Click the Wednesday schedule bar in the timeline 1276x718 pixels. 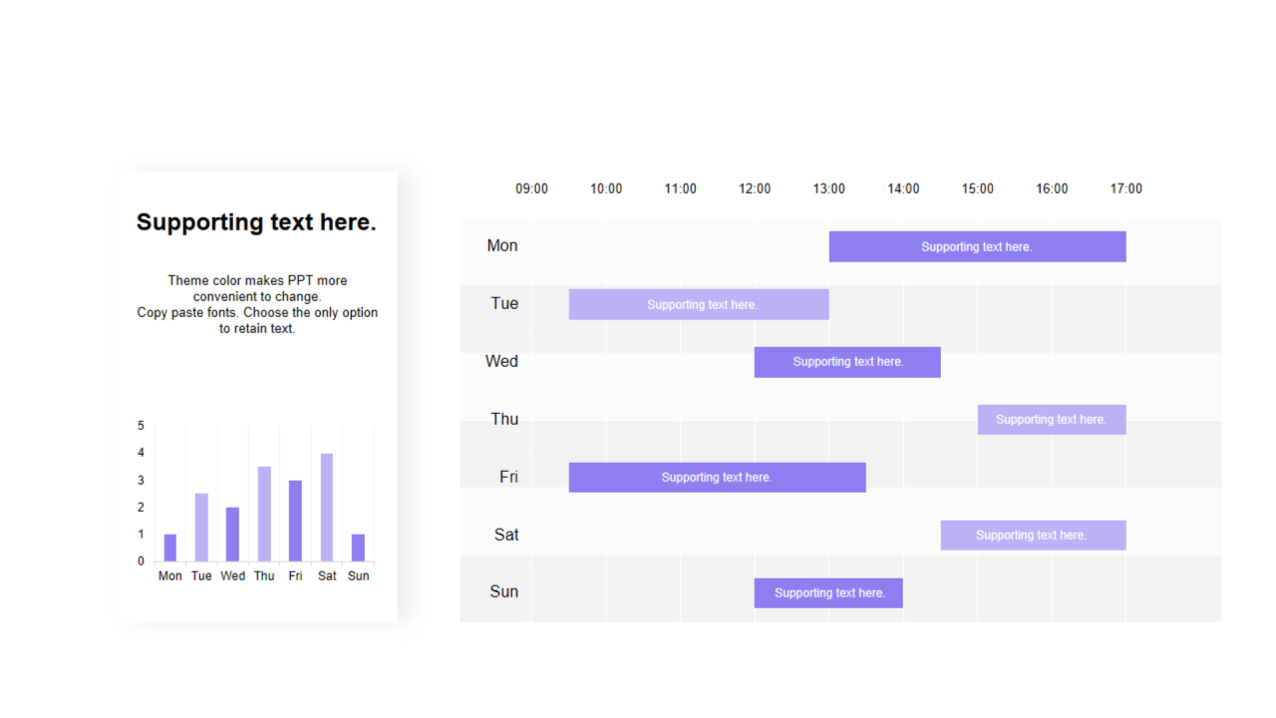(847, 362)
